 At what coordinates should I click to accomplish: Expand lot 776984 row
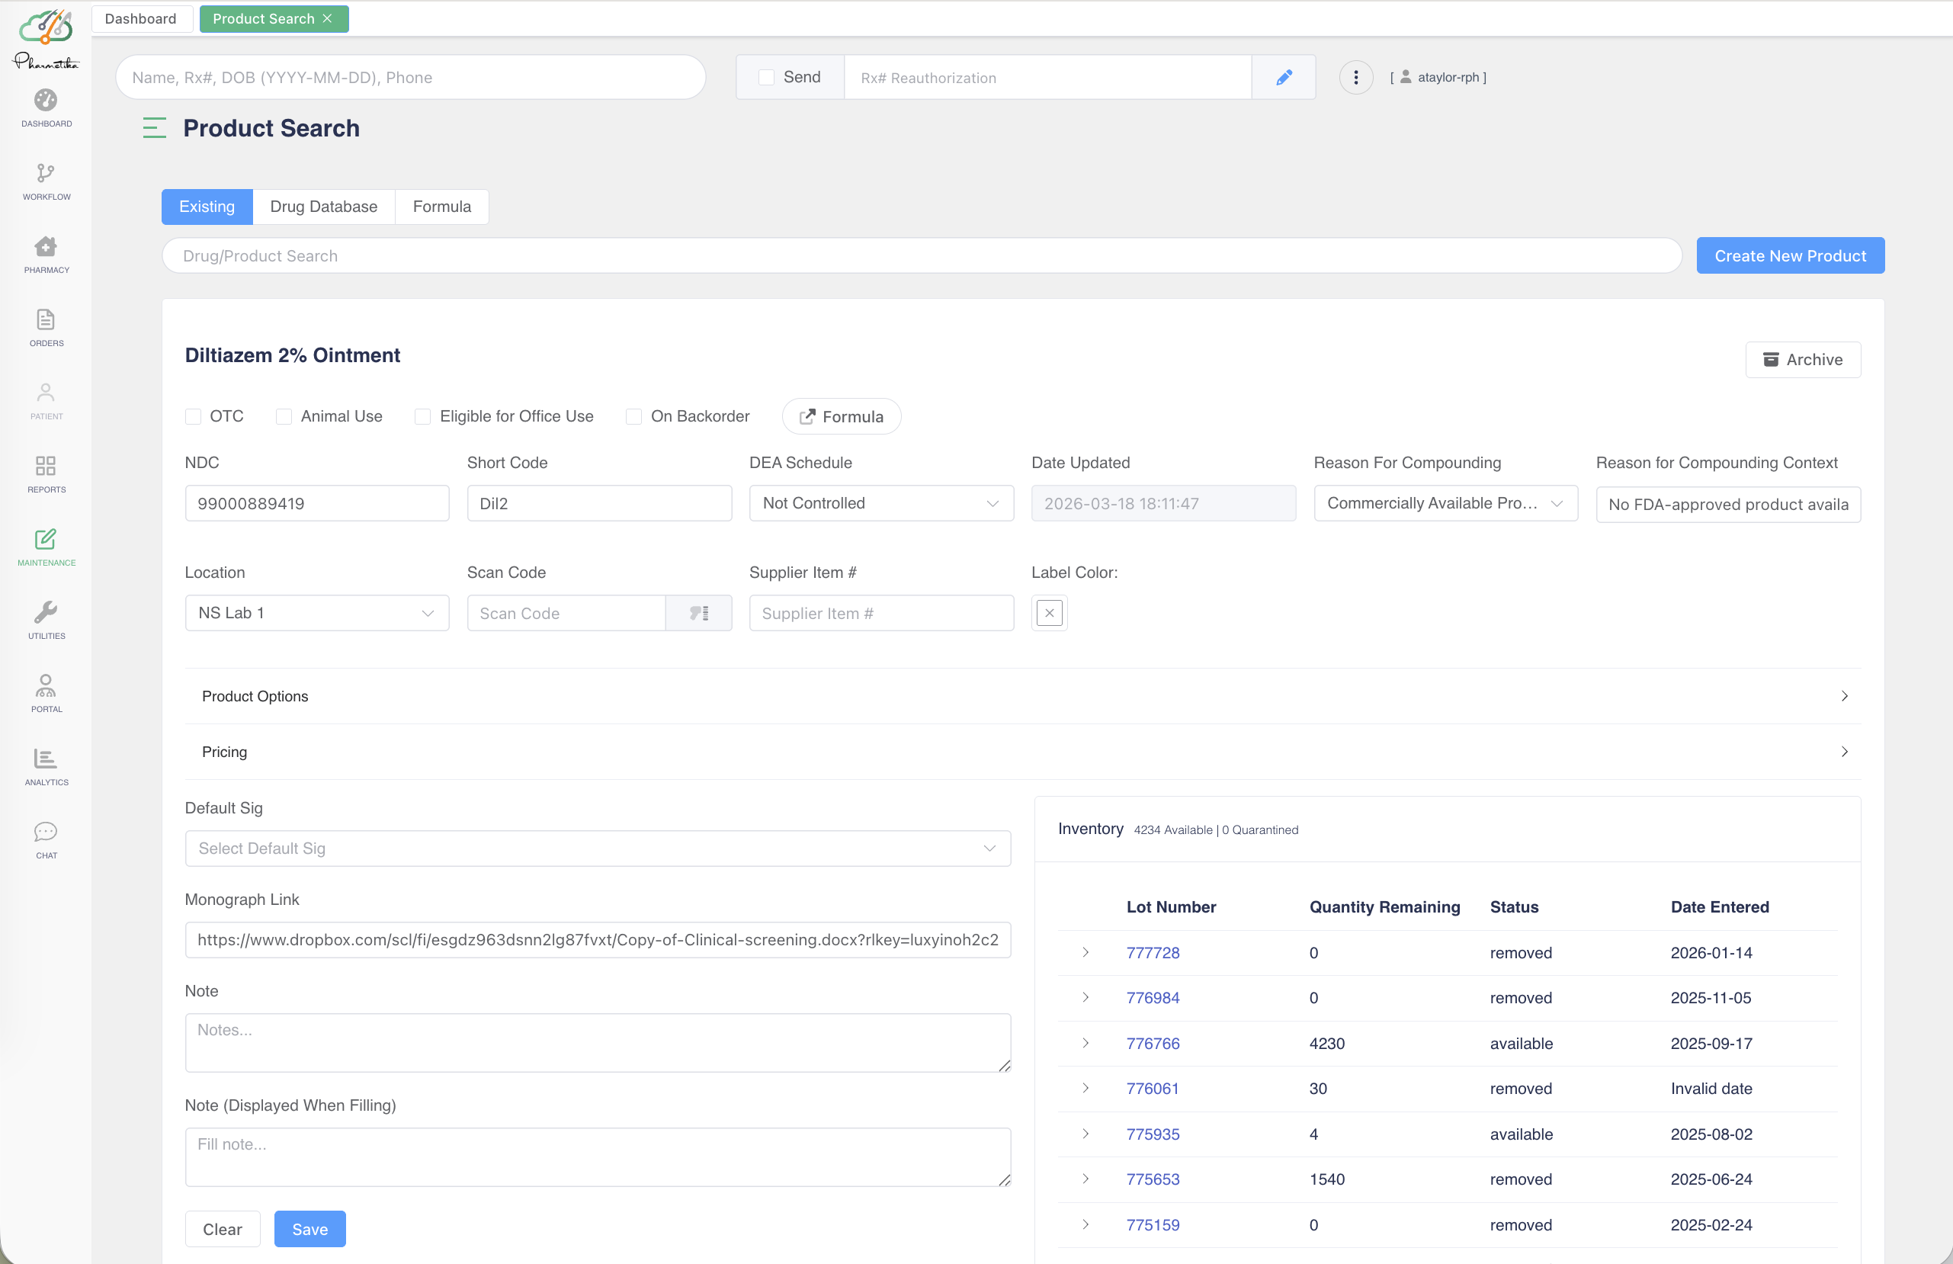[x=1086, y=997]
